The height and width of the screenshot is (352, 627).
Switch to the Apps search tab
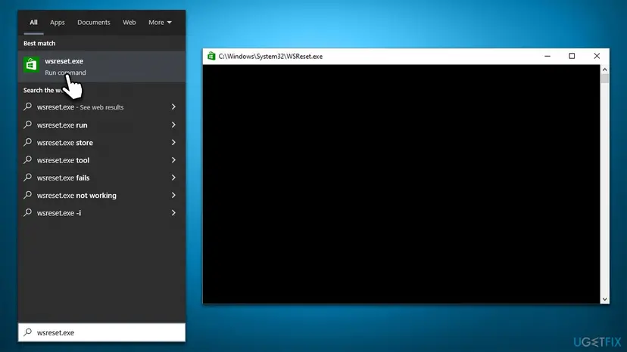coord(58,23)
